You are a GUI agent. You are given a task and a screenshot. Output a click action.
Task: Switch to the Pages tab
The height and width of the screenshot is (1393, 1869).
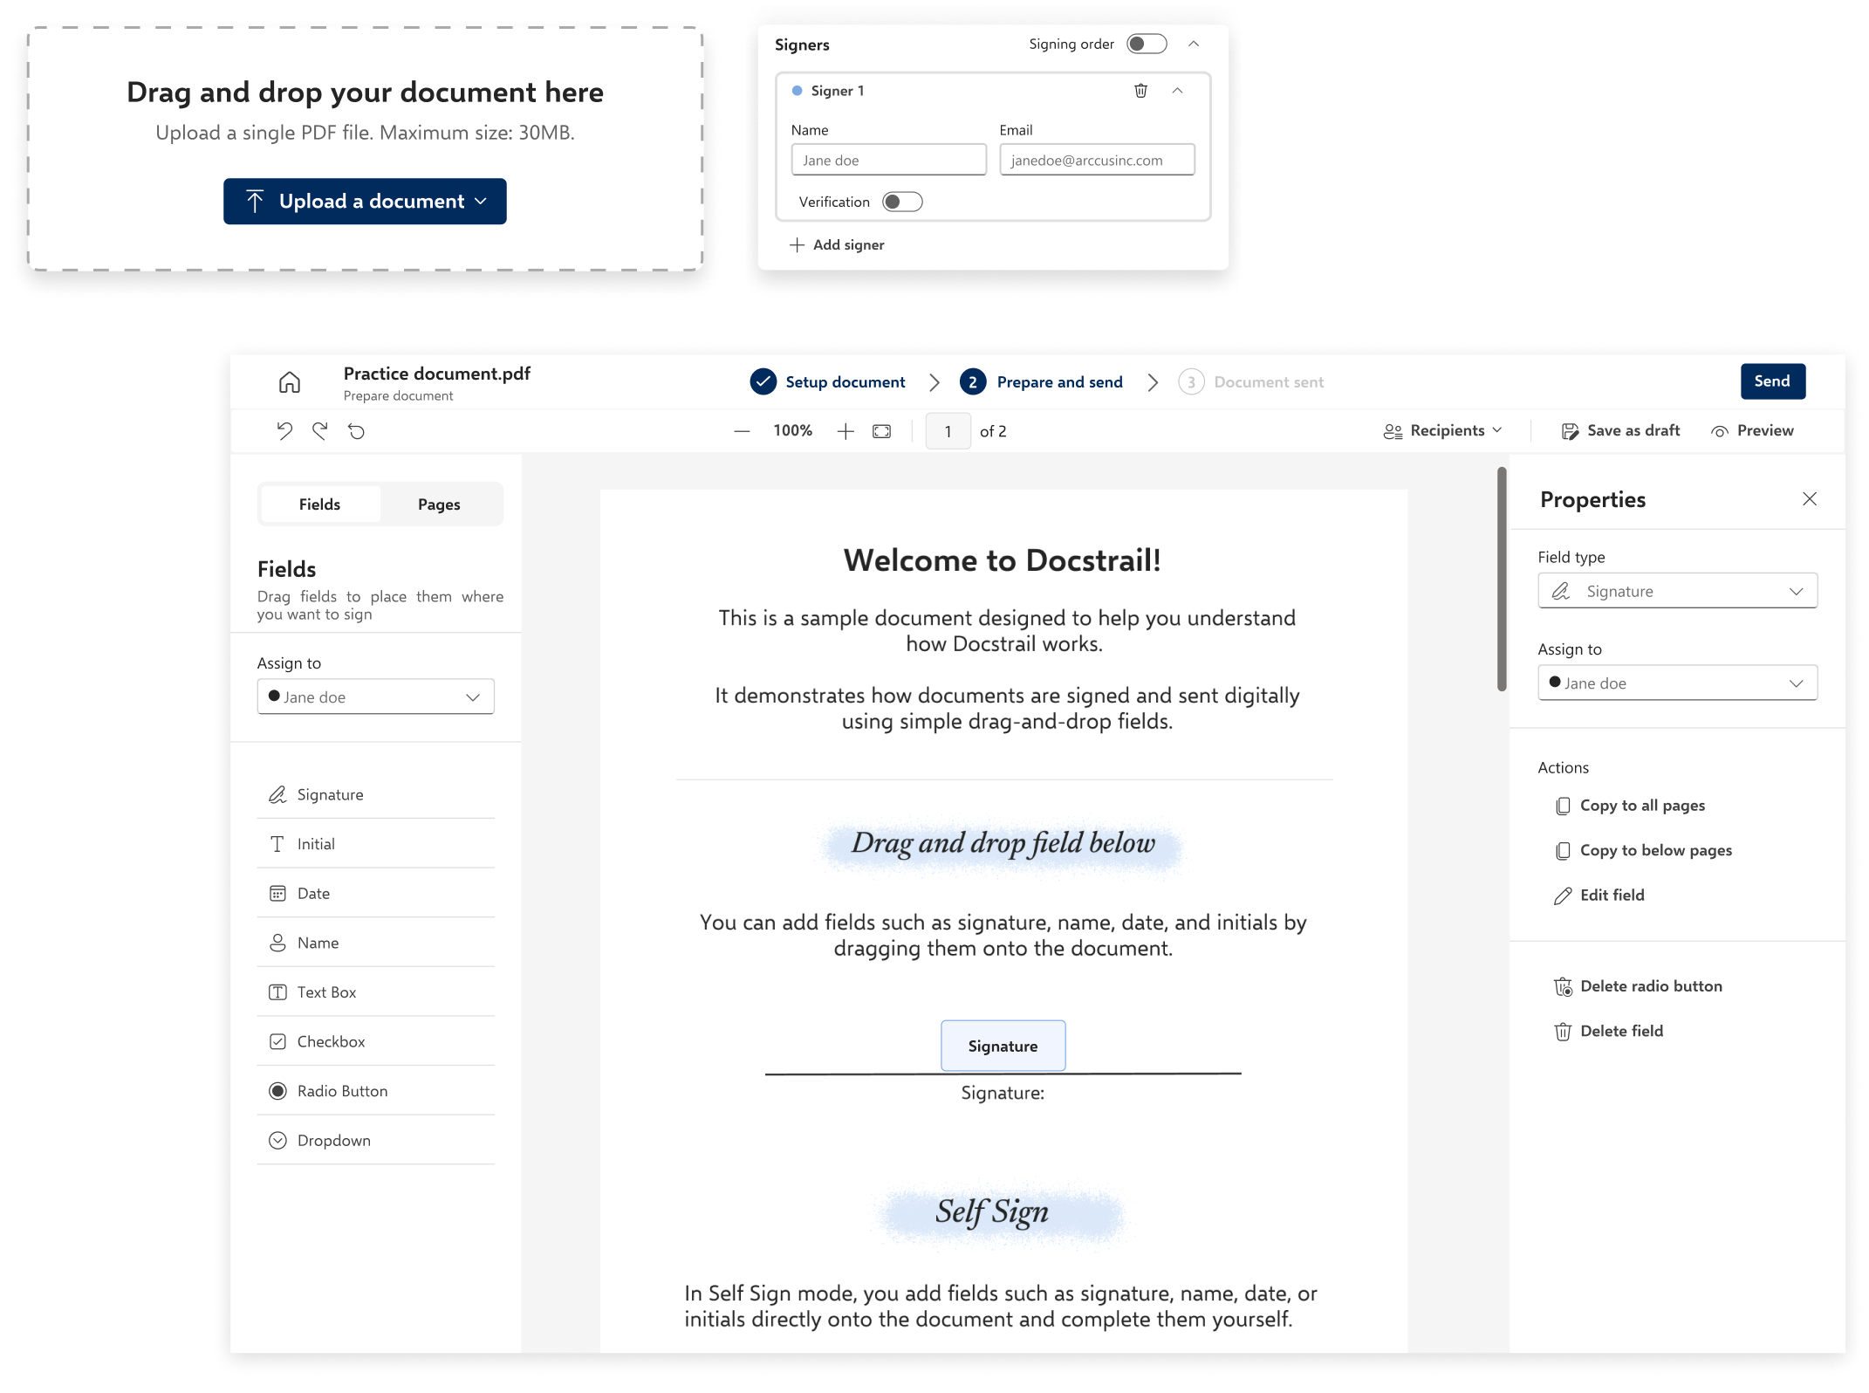point(439,504)
